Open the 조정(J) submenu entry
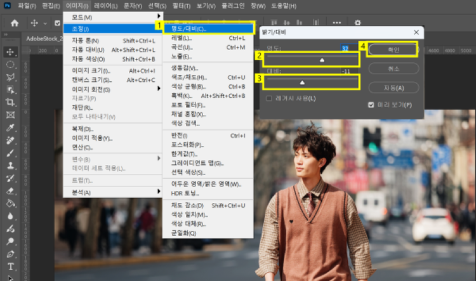Viewport: 476px width, 281px height. pos(112,29)
